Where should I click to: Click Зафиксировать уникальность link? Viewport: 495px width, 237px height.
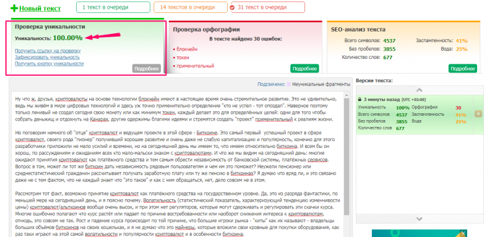click(x=48, y=57)
